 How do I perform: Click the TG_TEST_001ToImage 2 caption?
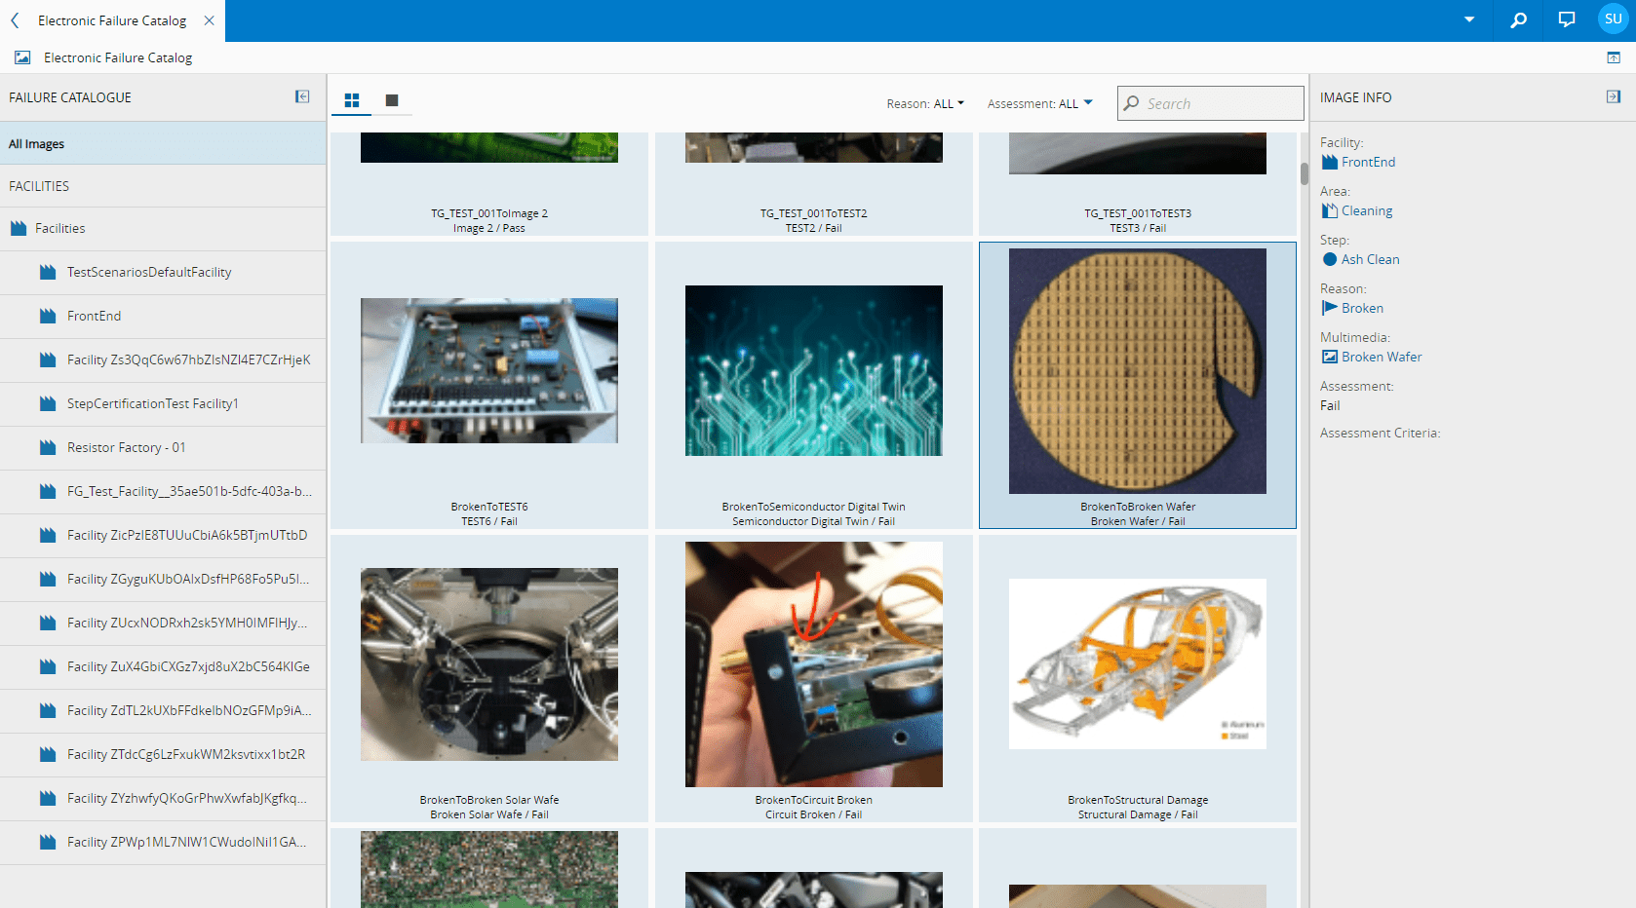pos(489,213)
